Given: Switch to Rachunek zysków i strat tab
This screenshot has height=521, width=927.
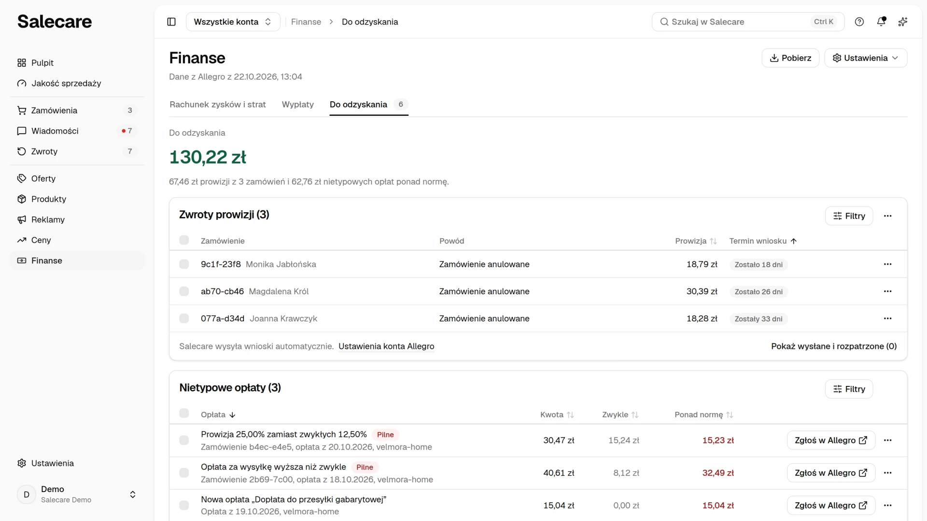Looking at the screenshot, I should pos(218,105).
